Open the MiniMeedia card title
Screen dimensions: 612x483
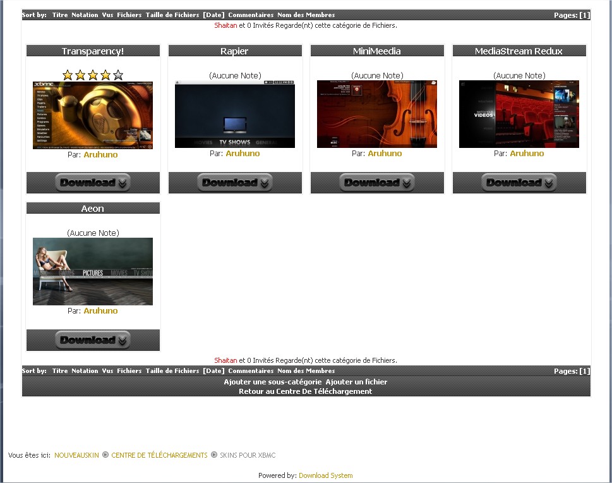coord(377,51)
